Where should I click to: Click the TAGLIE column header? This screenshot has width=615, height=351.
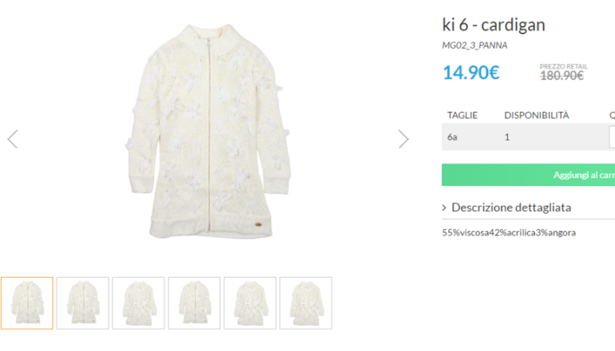coord(462,115)
